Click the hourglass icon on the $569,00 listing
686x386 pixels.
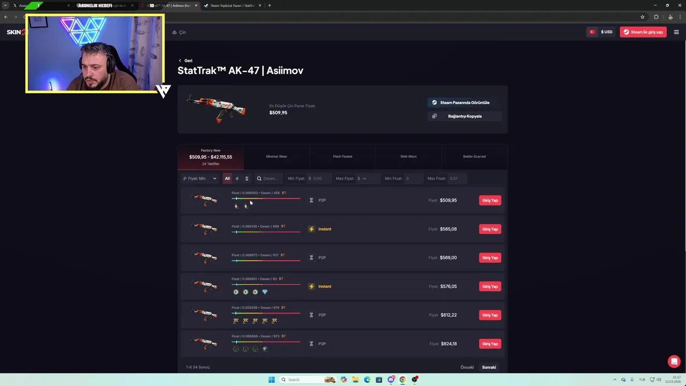click(x=311, y=258)
